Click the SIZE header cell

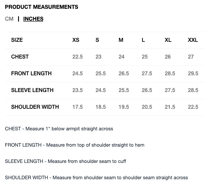(17, 40)
